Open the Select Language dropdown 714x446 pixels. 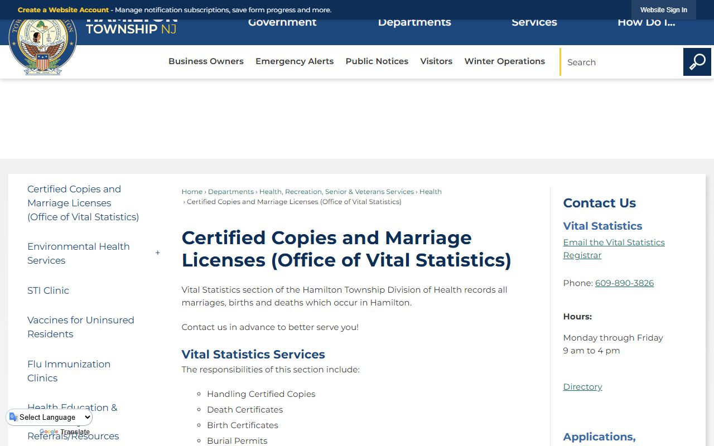click(x=50, y=417)
